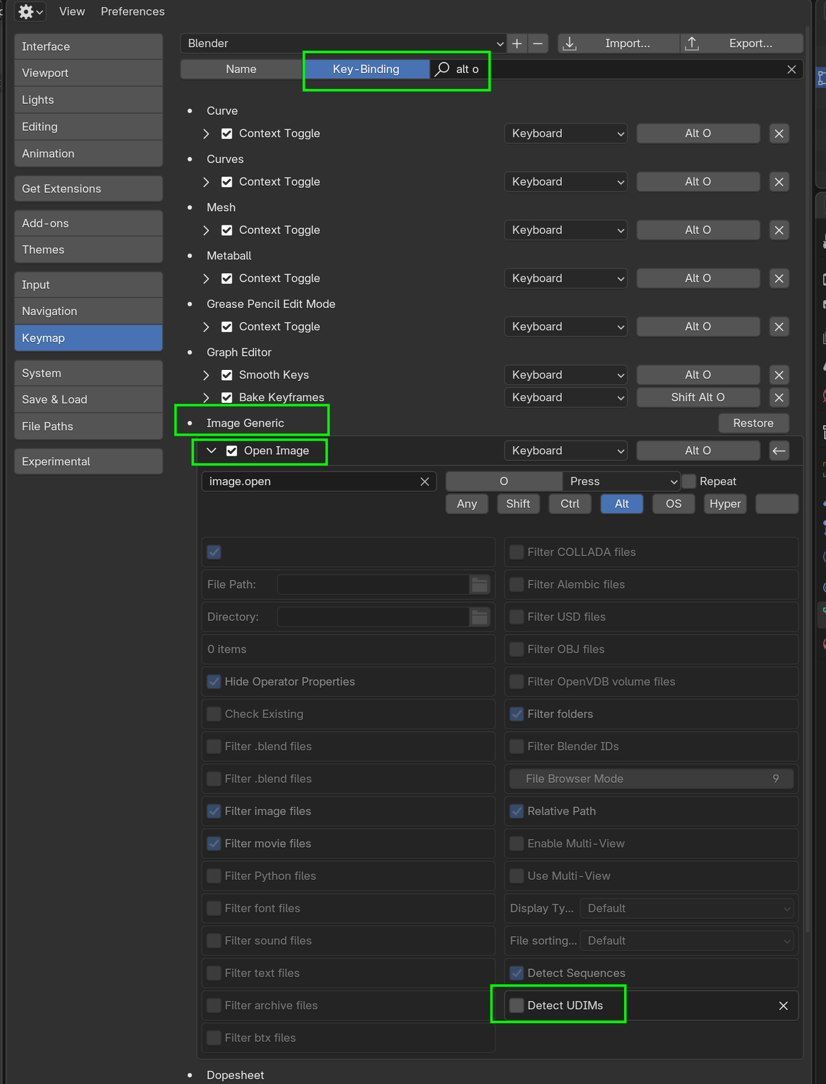Select the Key-Binding search mode
826x1084 pixels.
click(x=366, y=69)
